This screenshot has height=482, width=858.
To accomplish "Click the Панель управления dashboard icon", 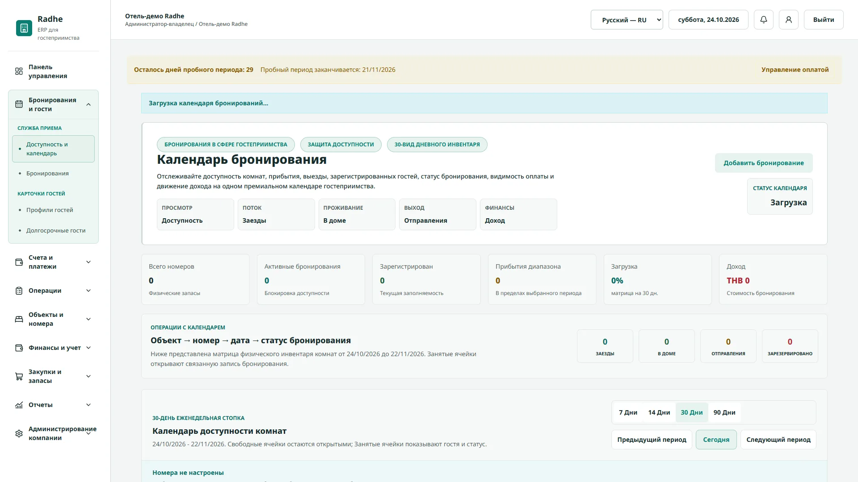I will [x=19, y=71].
